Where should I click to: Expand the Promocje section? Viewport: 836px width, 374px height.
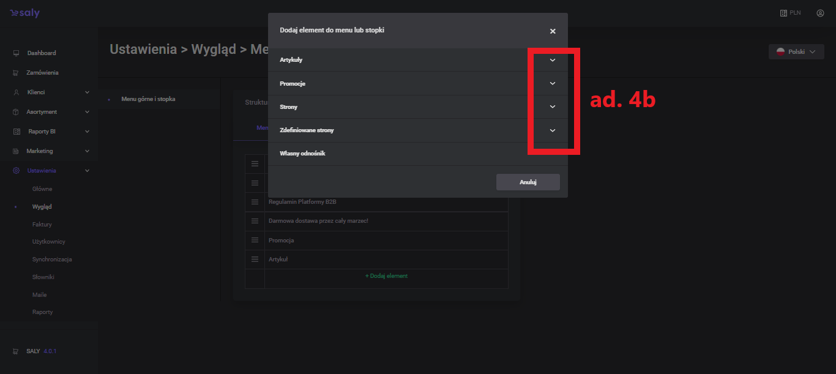click(552, 83)
